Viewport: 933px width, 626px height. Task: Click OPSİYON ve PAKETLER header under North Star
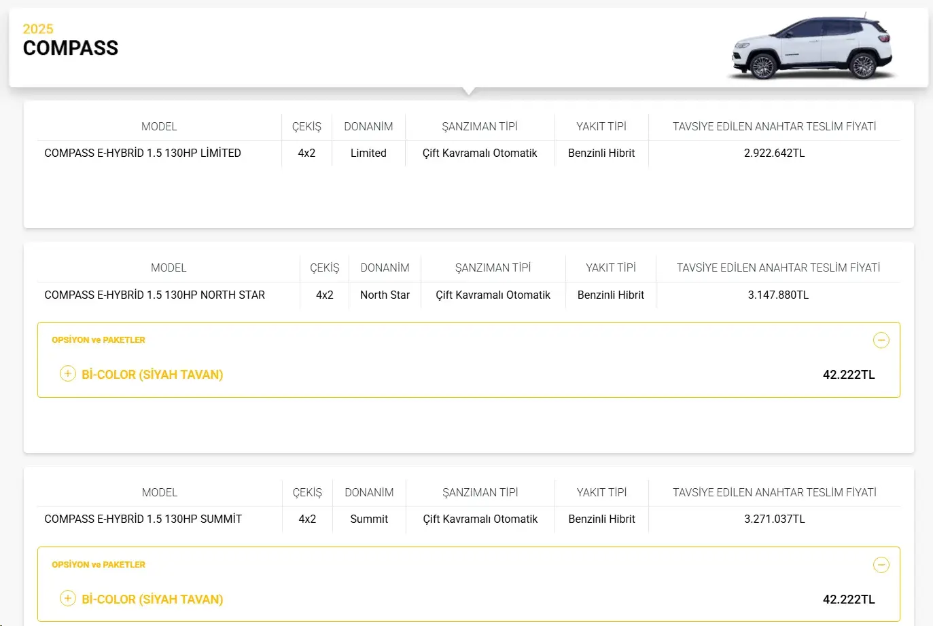coord(99,340)
